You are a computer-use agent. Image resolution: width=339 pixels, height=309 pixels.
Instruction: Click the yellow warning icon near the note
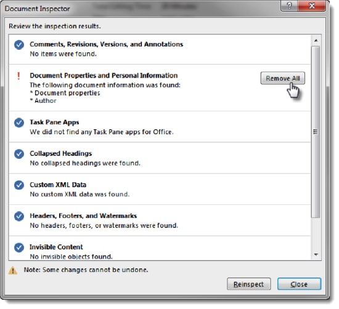click(13, 270)
